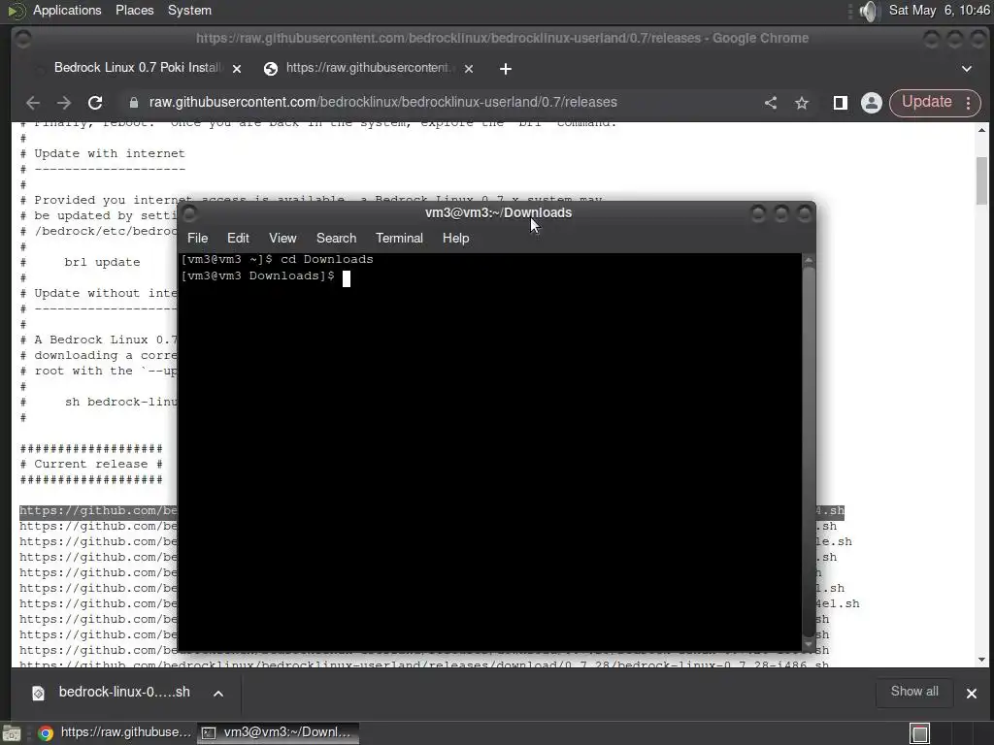Open the terminal Help menu
Screen dimensions: 994x745
point(455,239)
